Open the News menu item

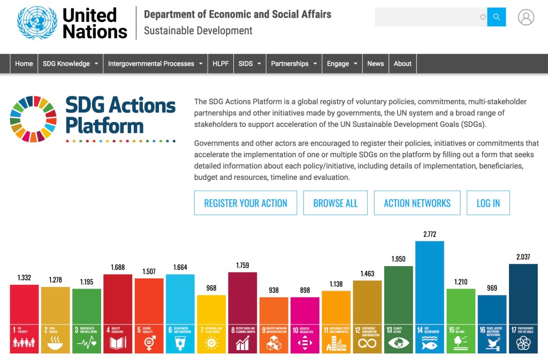(375, 64)
